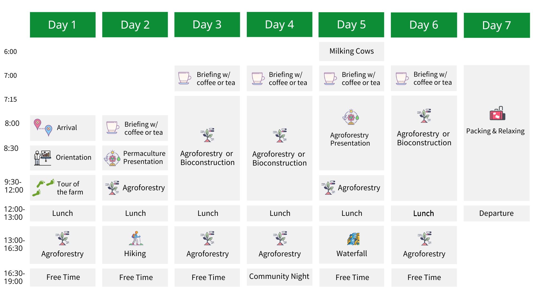Click the 6:00 time label
533x300 pixels.
[11, 52]
